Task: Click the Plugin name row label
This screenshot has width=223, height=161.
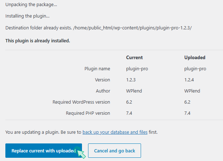Action: pyautogui.click(x=97, y=69)
